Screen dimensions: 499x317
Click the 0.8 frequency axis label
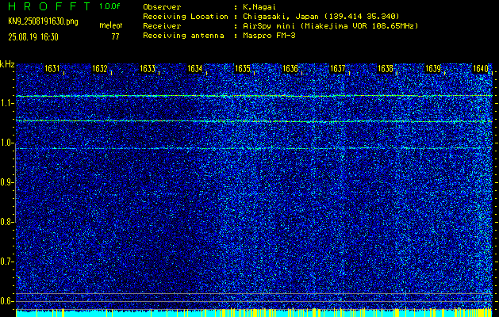pyautogui.click(x=6, y=222)
